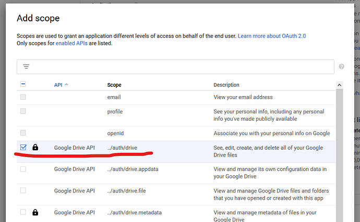Click 'View and manage metadata of files' description

coord(265,216)
